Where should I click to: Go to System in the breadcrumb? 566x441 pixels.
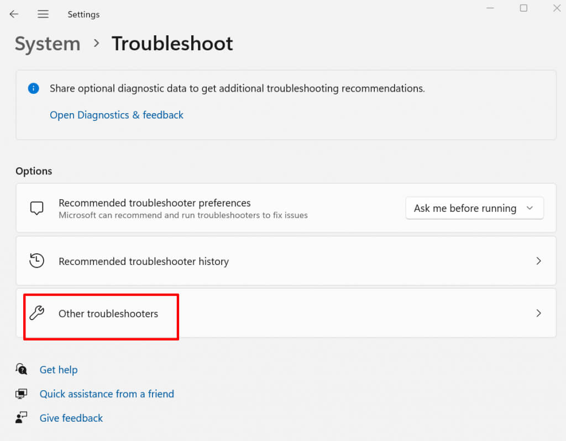click(48, 44)
